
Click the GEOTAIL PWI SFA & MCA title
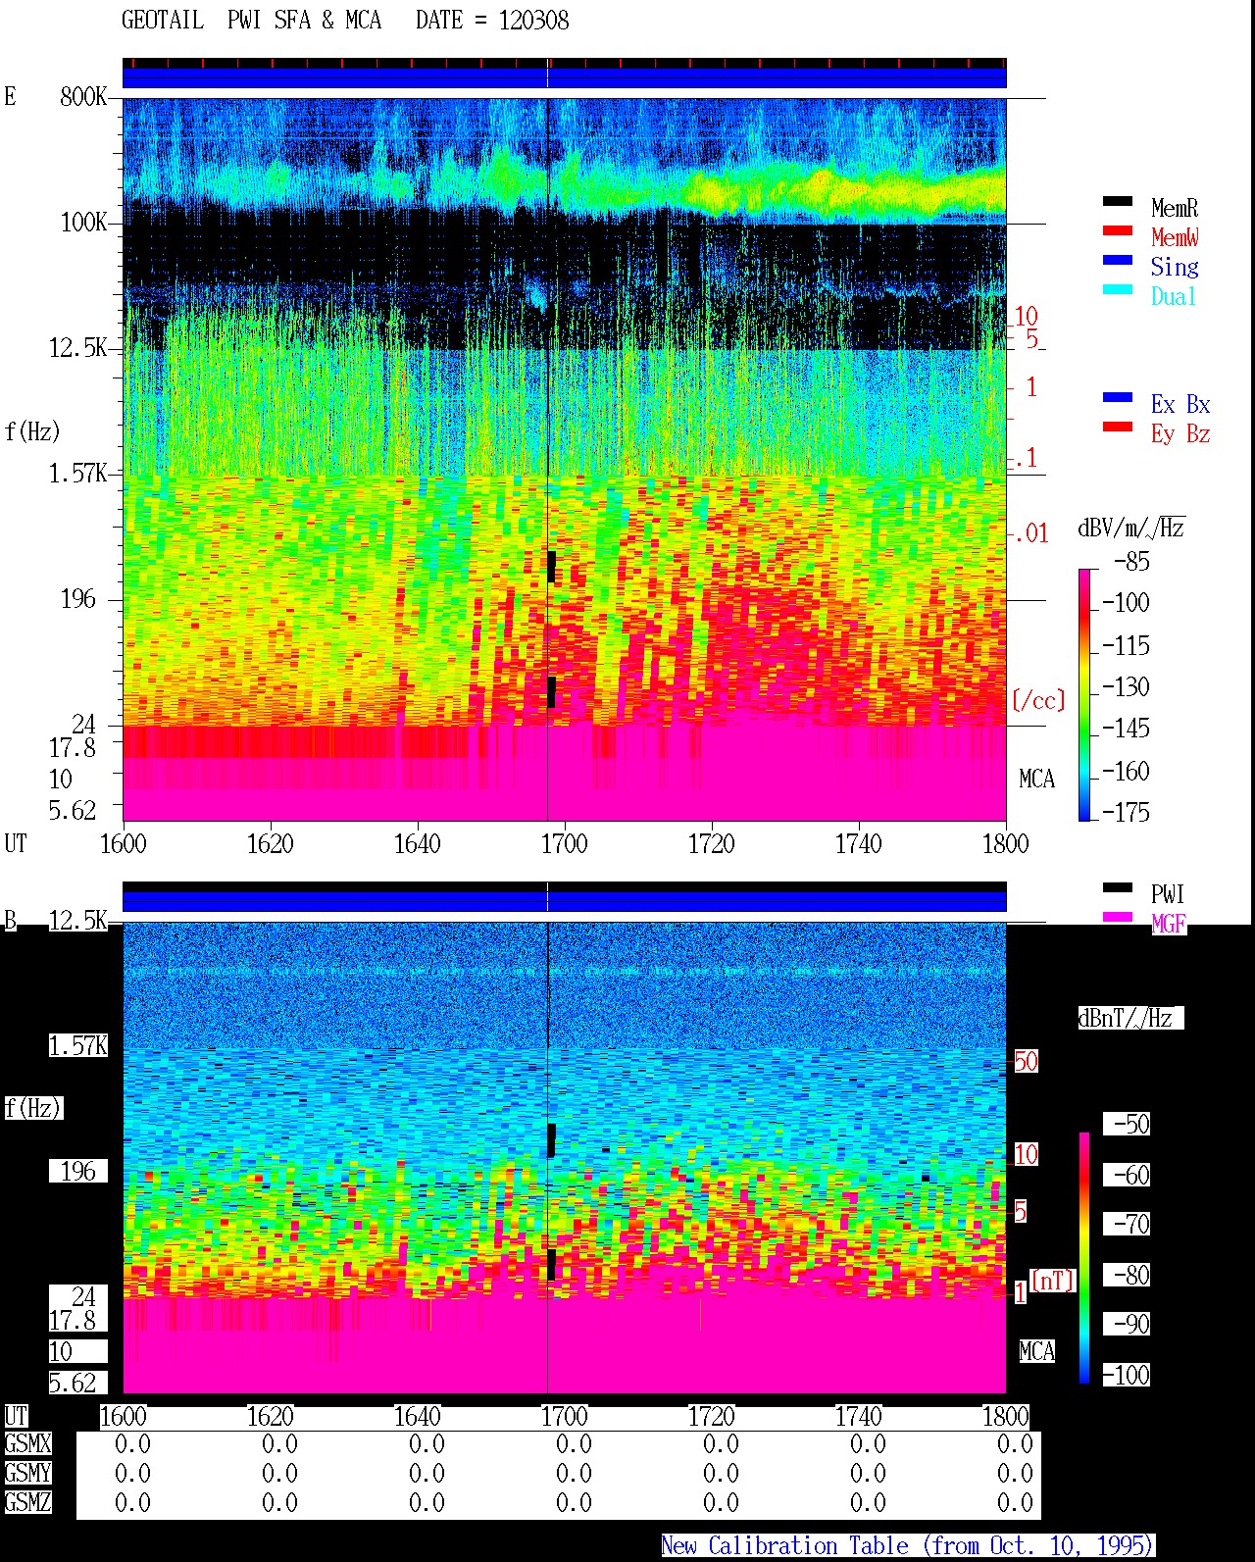[251, 21]
